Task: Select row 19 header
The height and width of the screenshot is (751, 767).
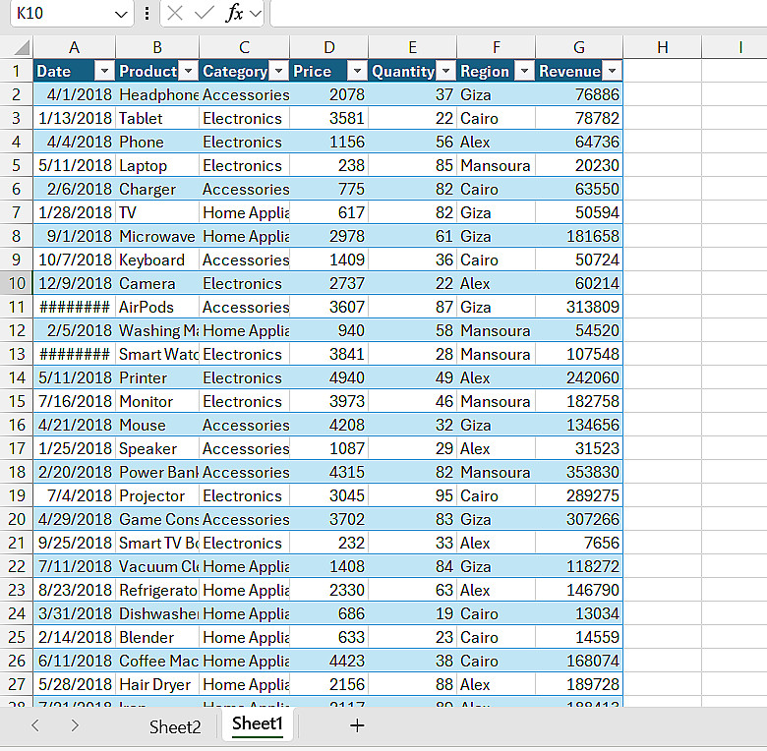Action: 16,495
